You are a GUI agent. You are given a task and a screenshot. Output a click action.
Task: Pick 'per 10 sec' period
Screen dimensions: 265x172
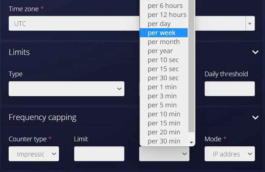[x=163, y=60]
